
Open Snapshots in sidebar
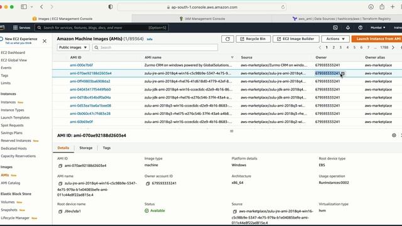9,210
